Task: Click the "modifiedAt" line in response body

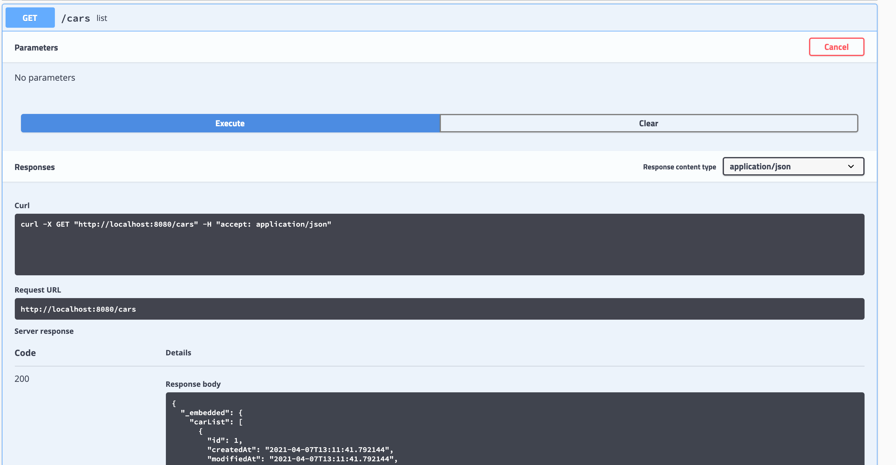Action: point(302,459)
